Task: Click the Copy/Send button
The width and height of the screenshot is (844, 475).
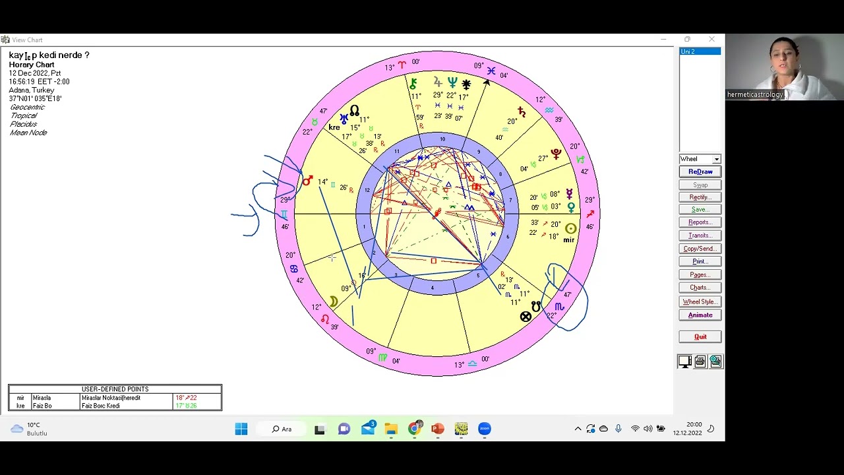Action: 700,249
